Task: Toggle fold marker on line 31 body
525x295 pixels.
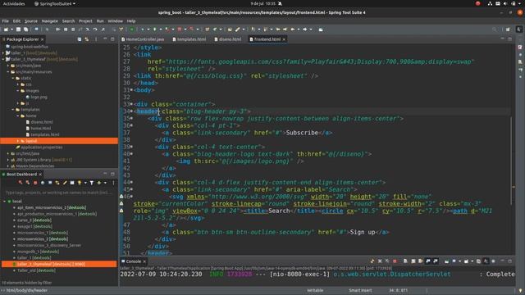Action: (x=131, y=90)
